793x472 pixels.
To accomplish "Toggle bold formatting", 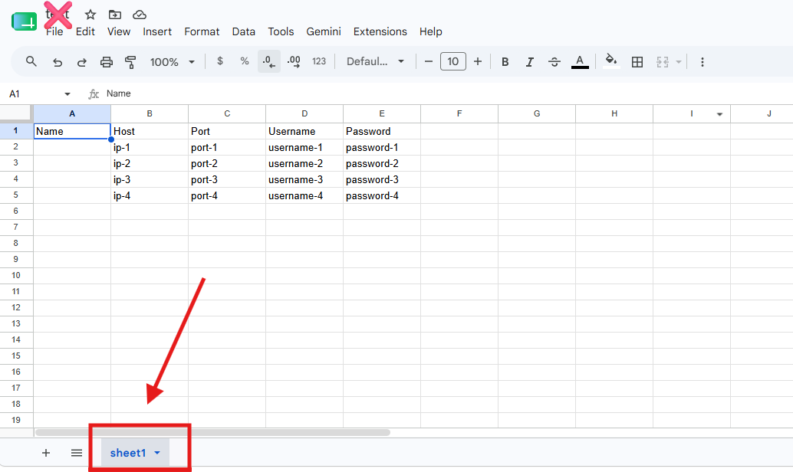I will [x=505, y=61].
